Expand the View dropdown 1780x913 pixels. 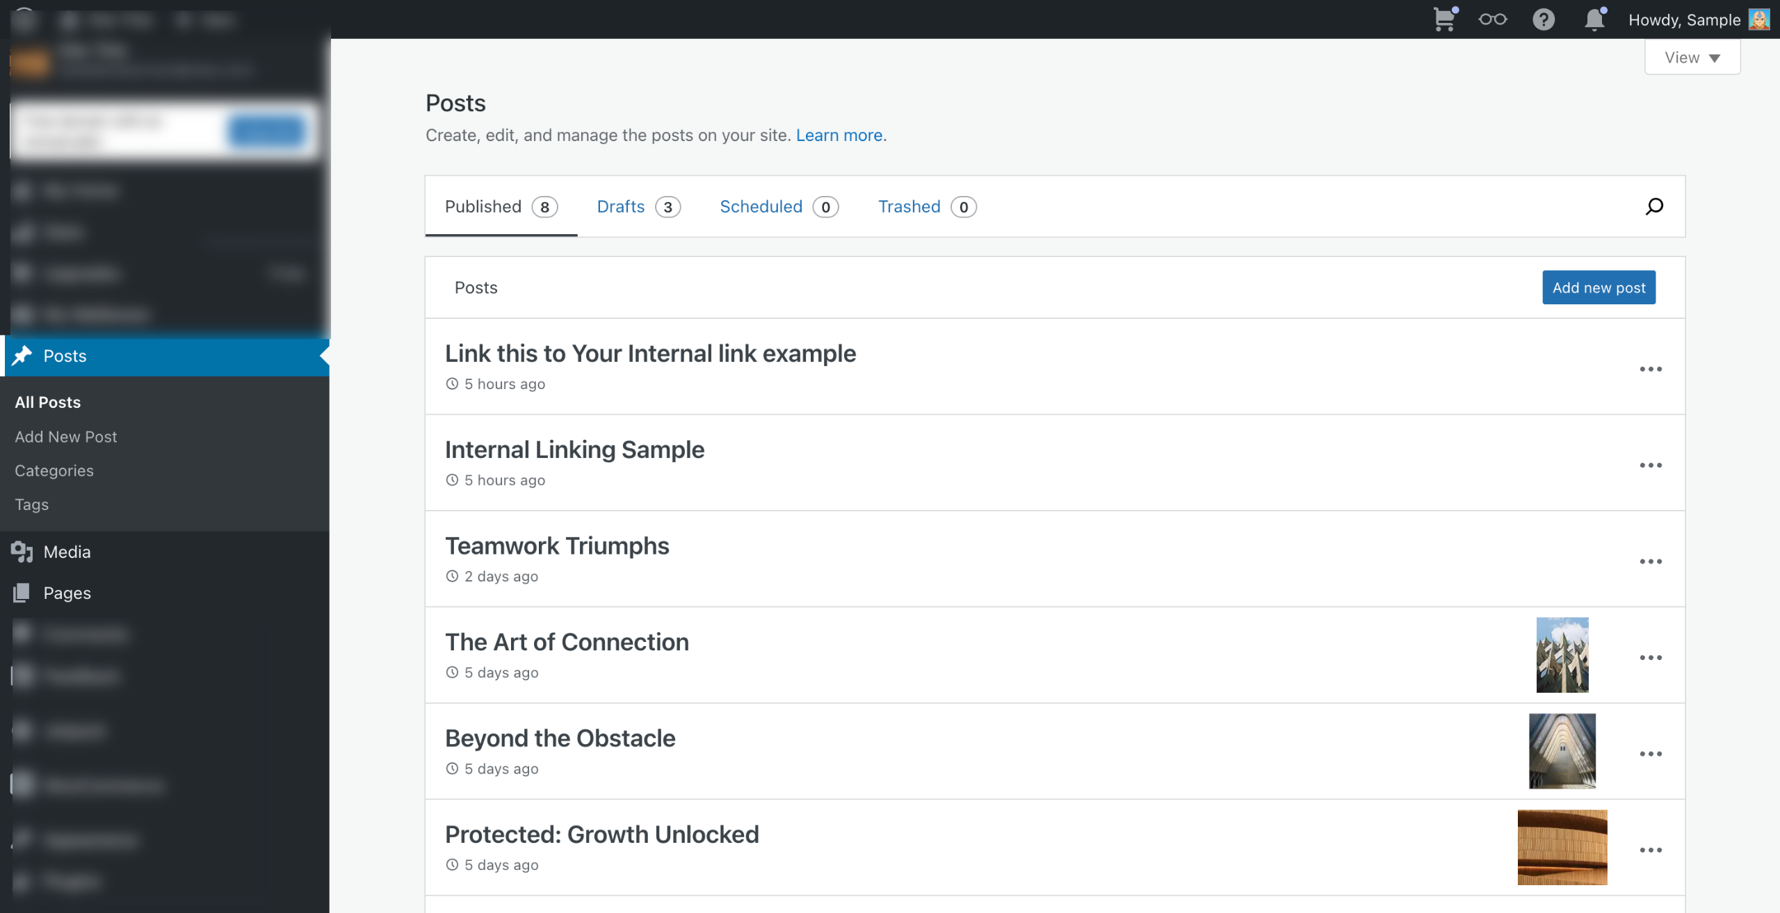(x=1692, y=58)
